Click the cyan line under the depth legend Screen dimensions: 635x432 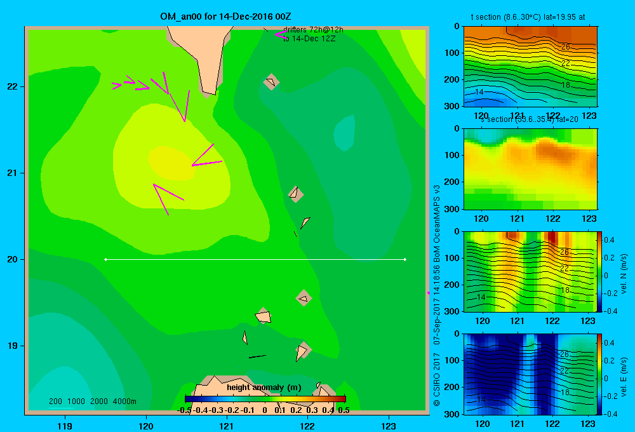(61, 408)
